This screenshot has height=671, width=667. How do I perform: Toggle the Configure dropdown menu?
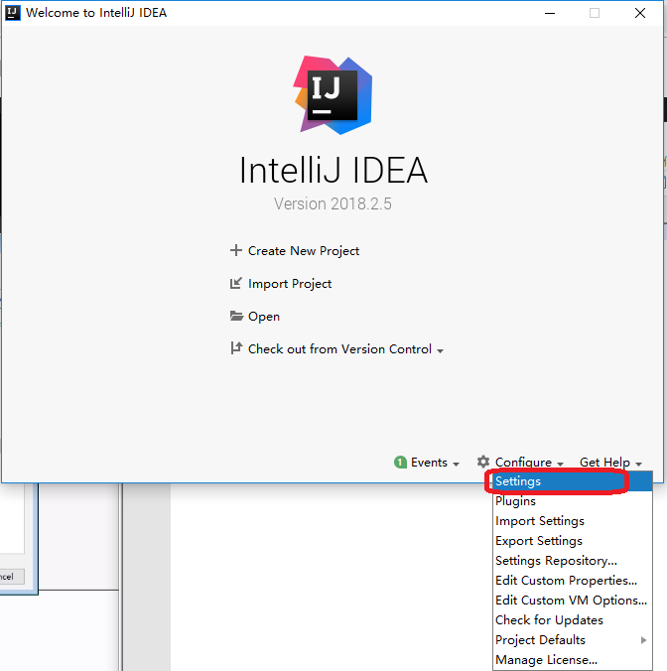click(x=528, y=463)
